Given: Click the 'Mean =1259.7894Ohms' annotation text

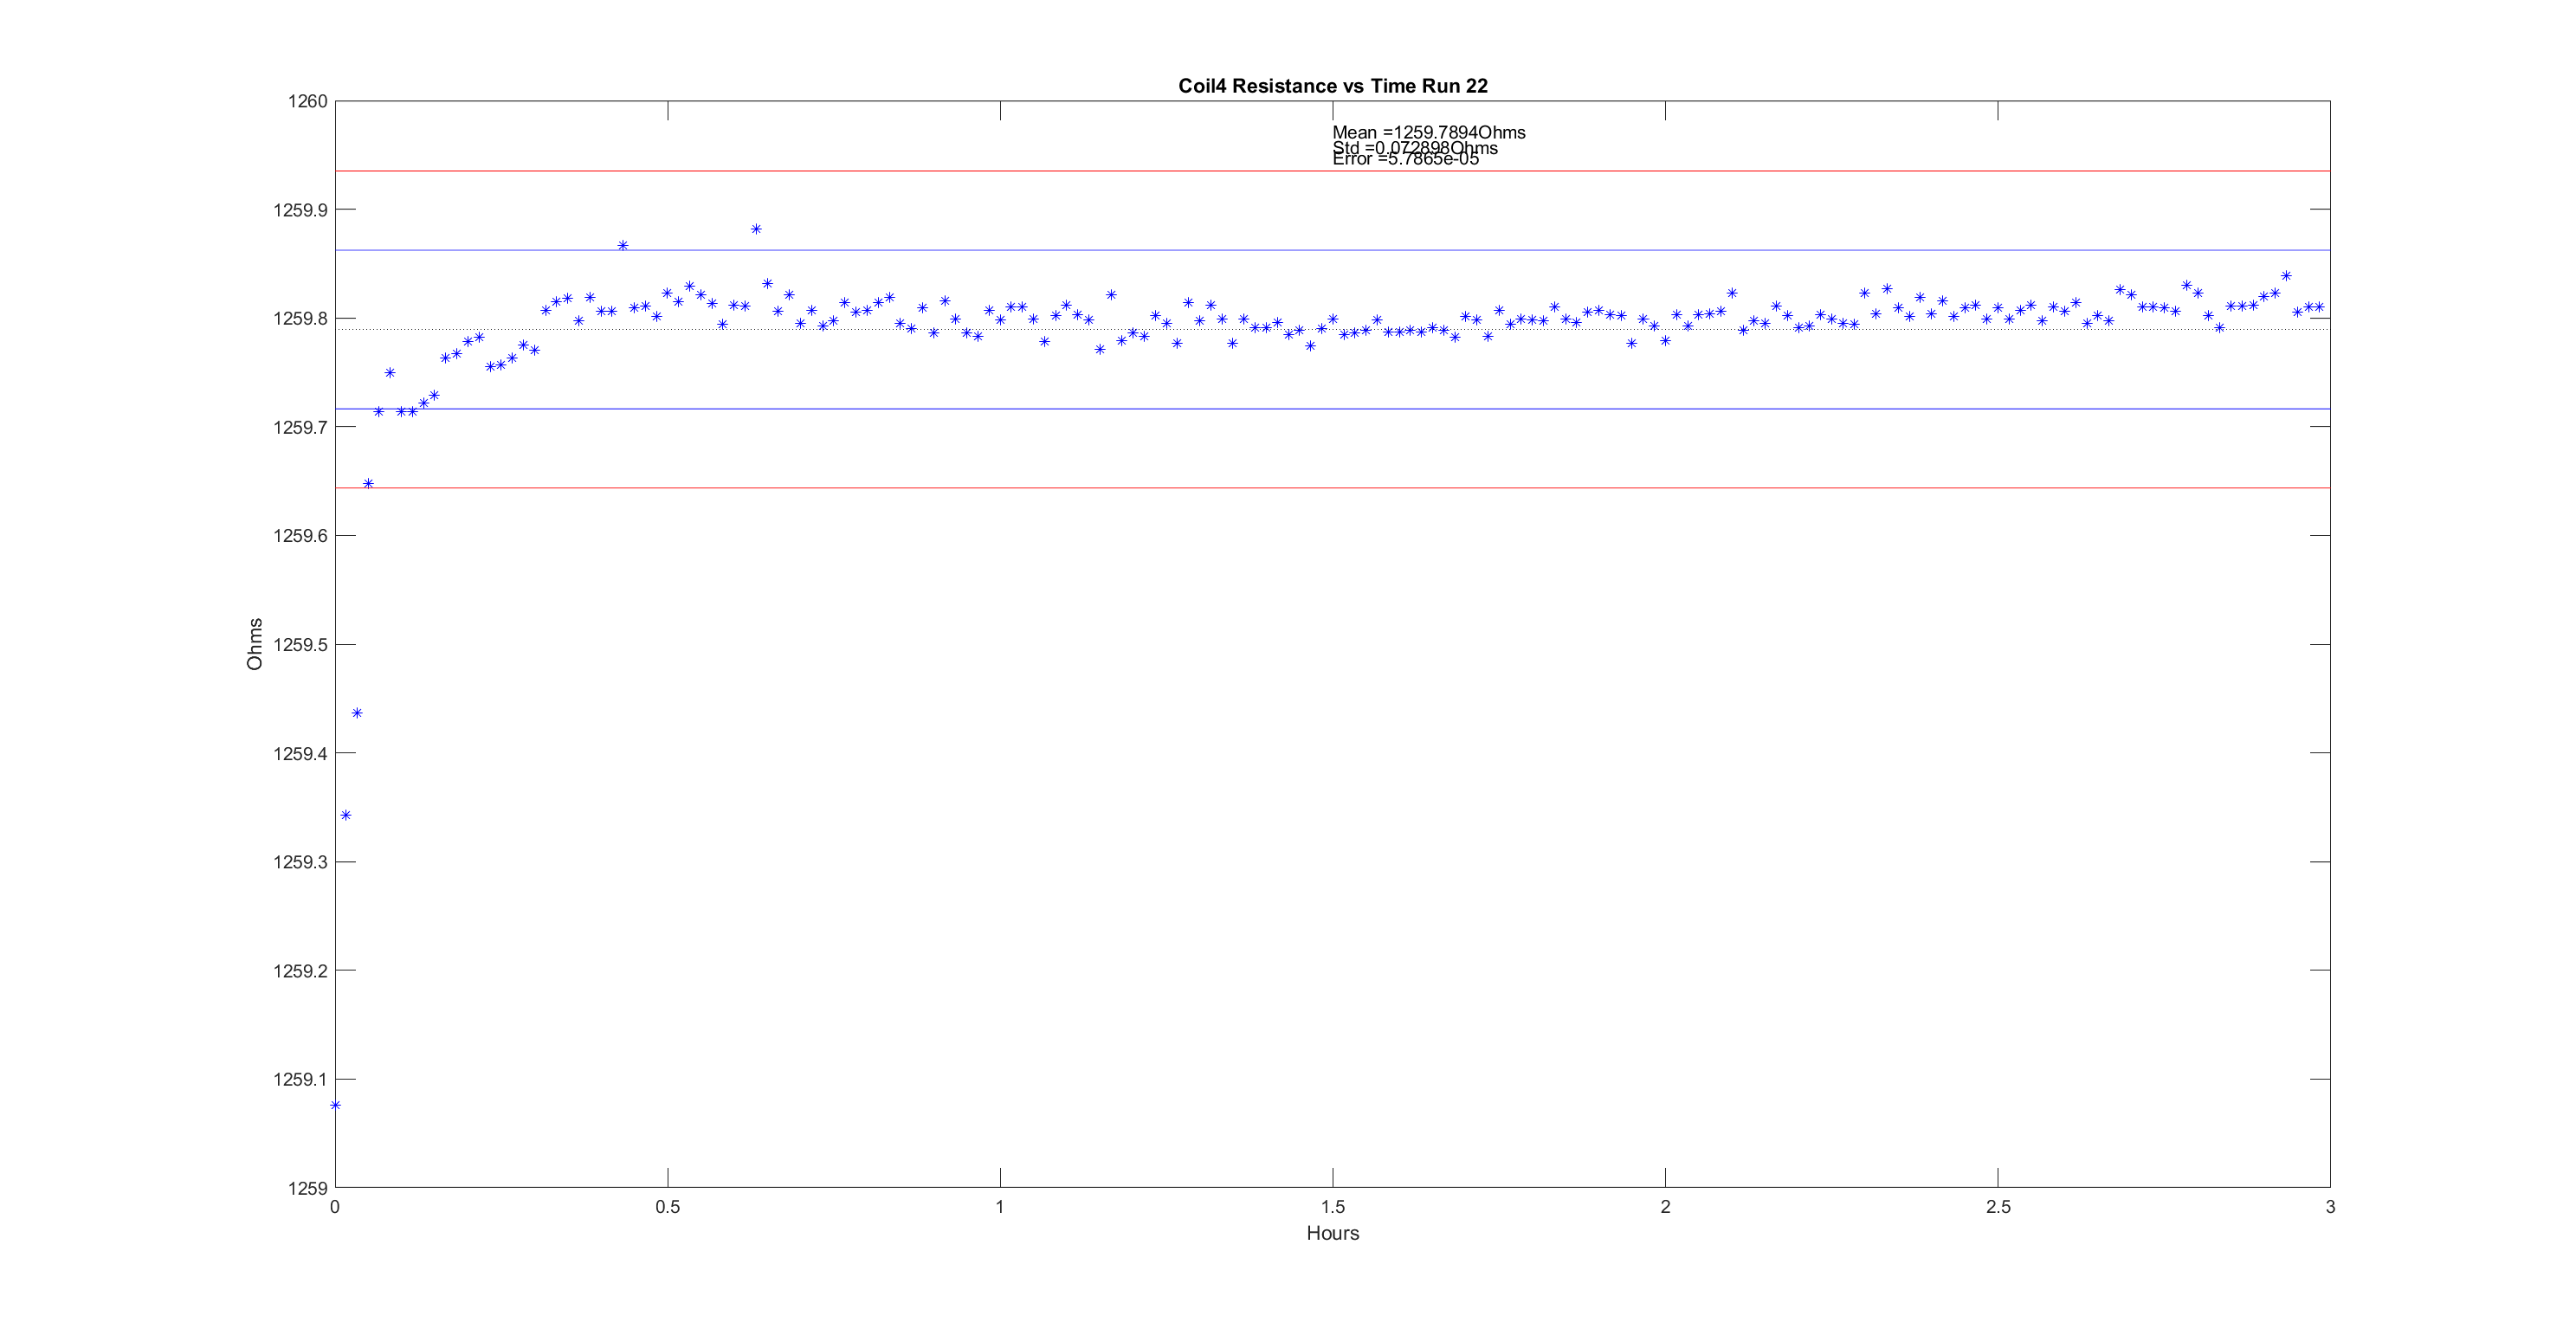Looking at the screenshot, I should (x=1428, y=132).
